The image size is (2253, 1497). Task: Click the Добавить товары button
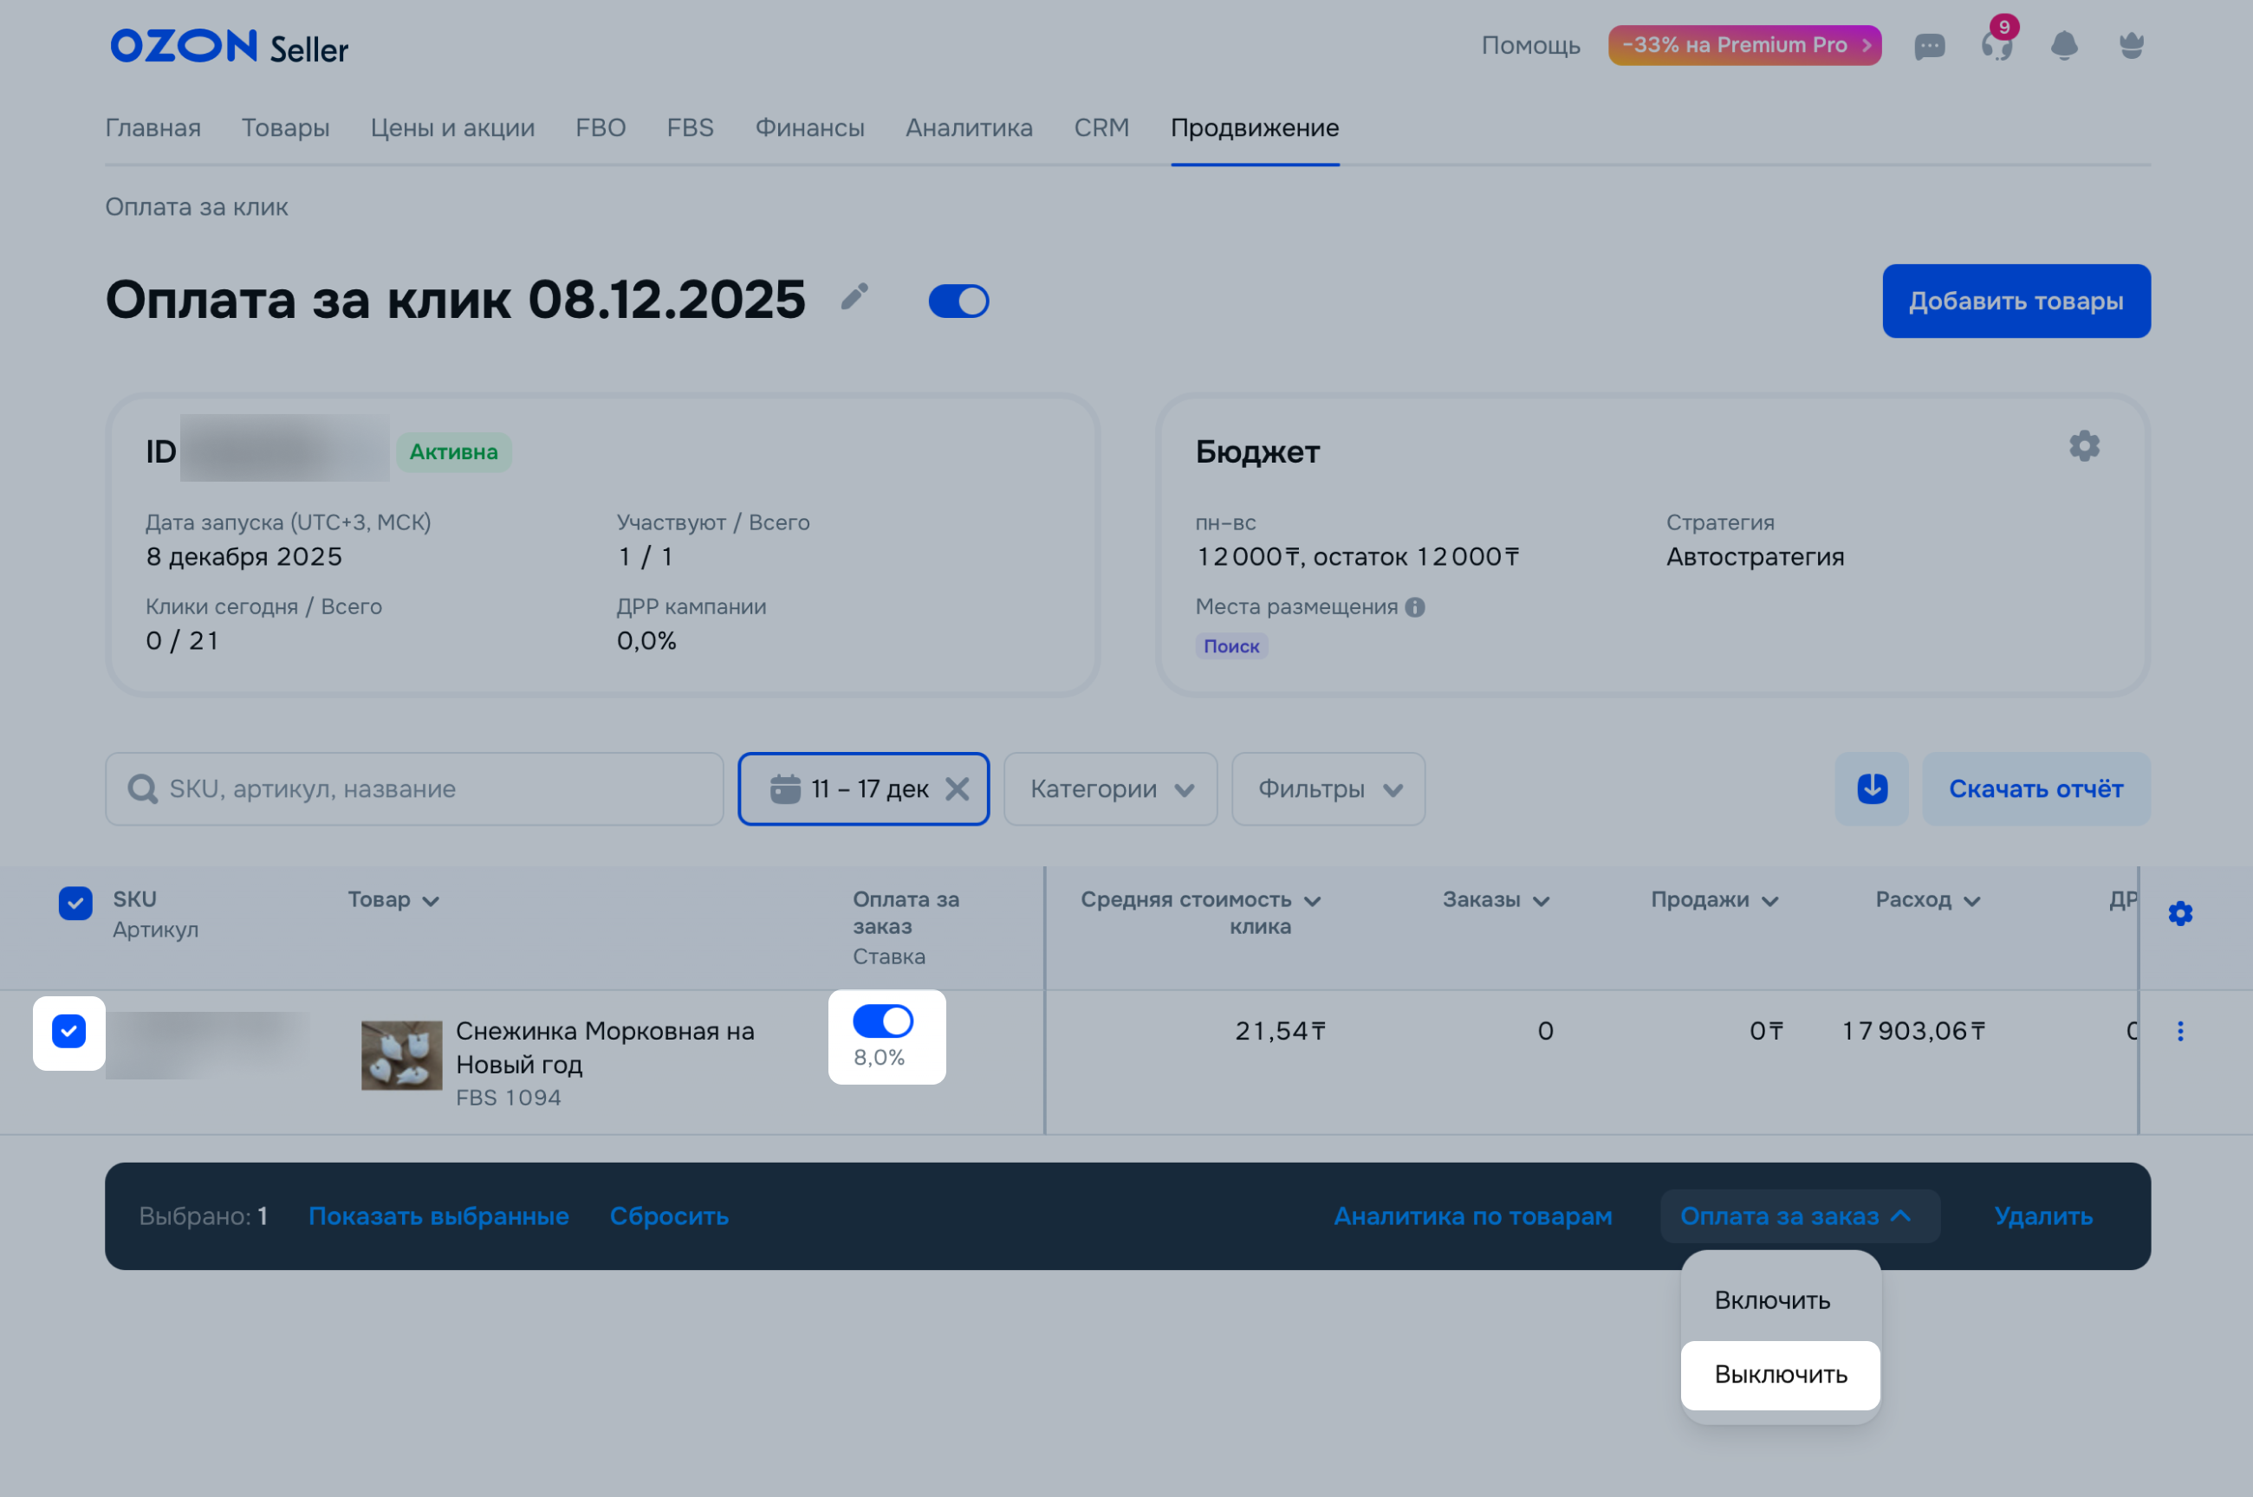pos(2016,301)
